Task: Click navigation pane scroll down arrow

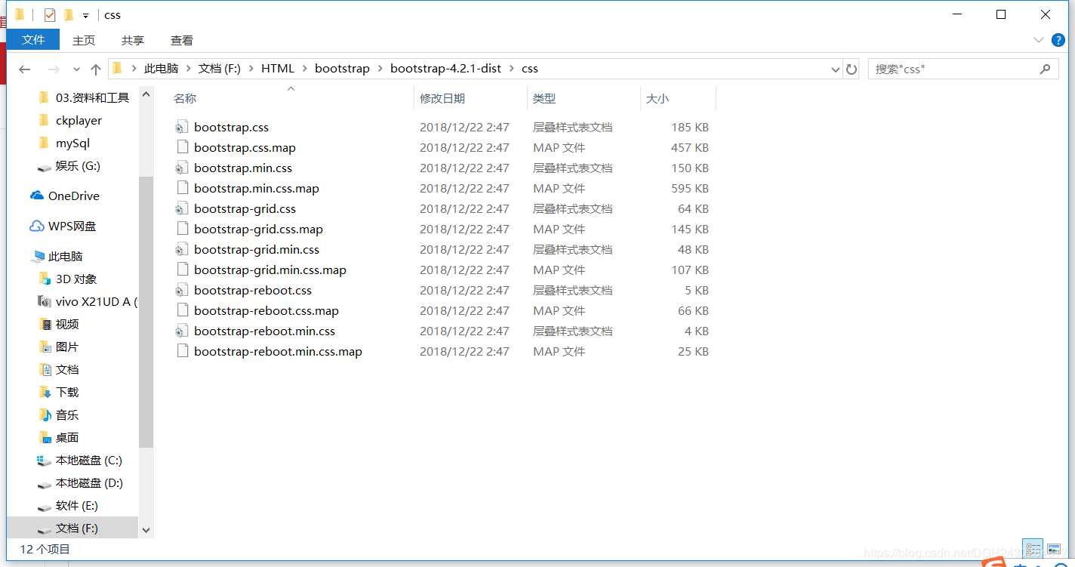Action: [146, 530]
